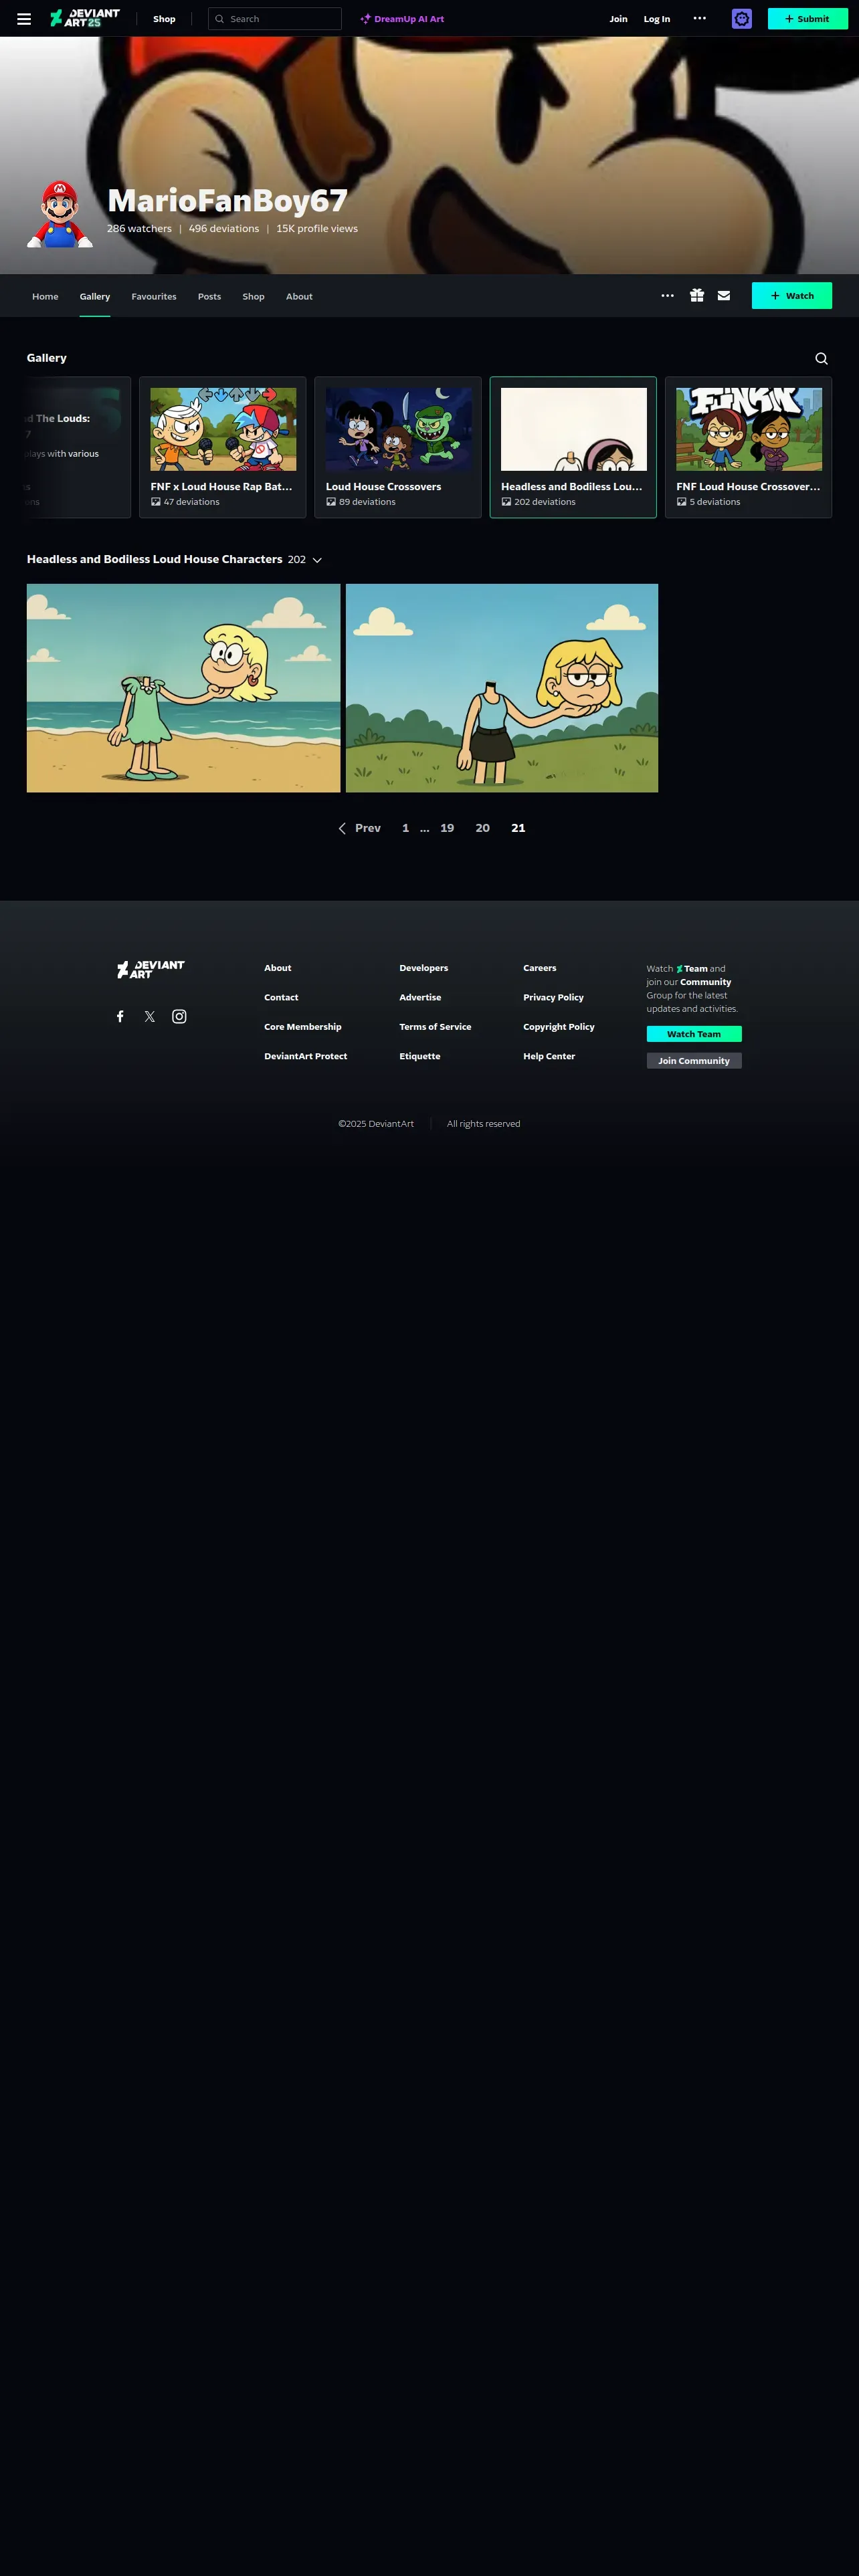Open the meadow artwork with headless body
Viewport: 859px width, 2576px height.
coord(502,688)
